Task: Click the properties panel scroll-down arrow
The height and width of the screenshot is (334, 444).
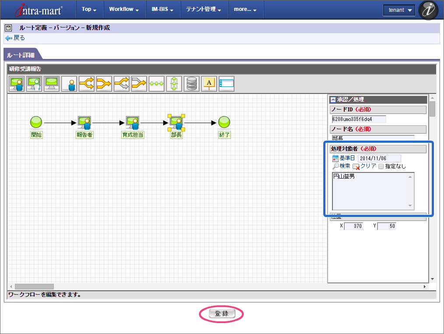Action: [432, 279]
